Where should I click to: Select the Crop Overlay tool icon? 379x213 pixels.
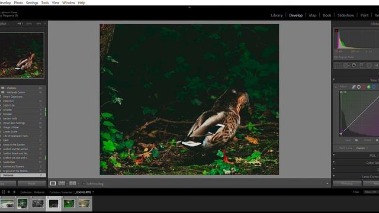[338, 66]
